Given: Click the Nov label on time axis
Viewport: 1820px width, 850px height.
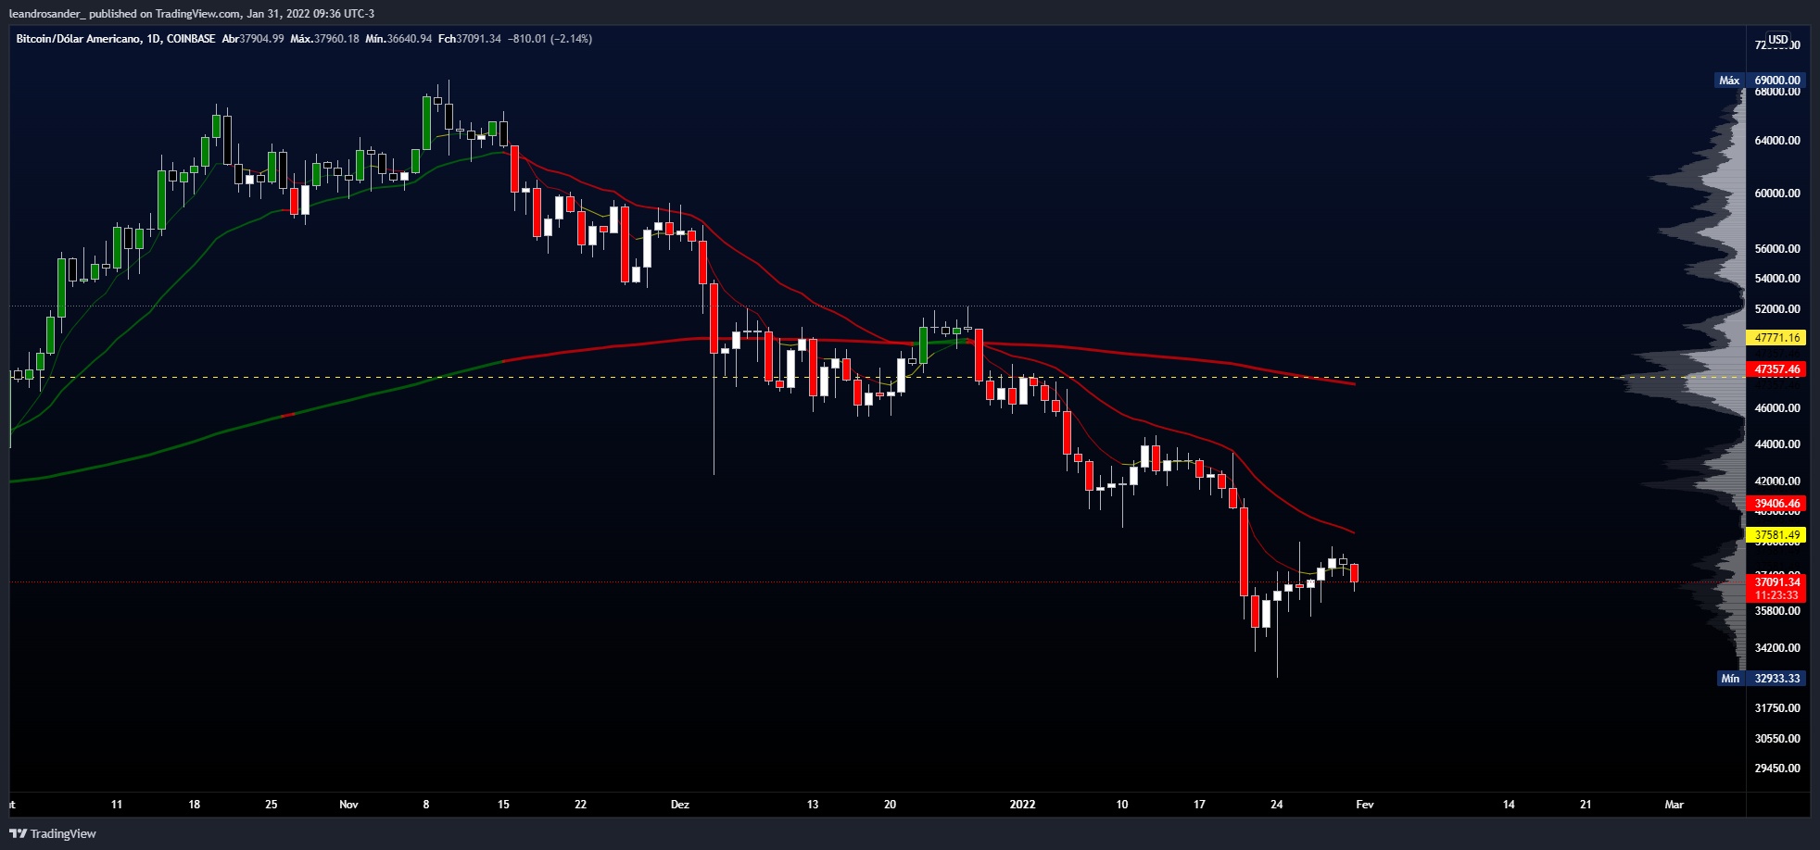Looking at the screenshot, I should tap(348, 805).
